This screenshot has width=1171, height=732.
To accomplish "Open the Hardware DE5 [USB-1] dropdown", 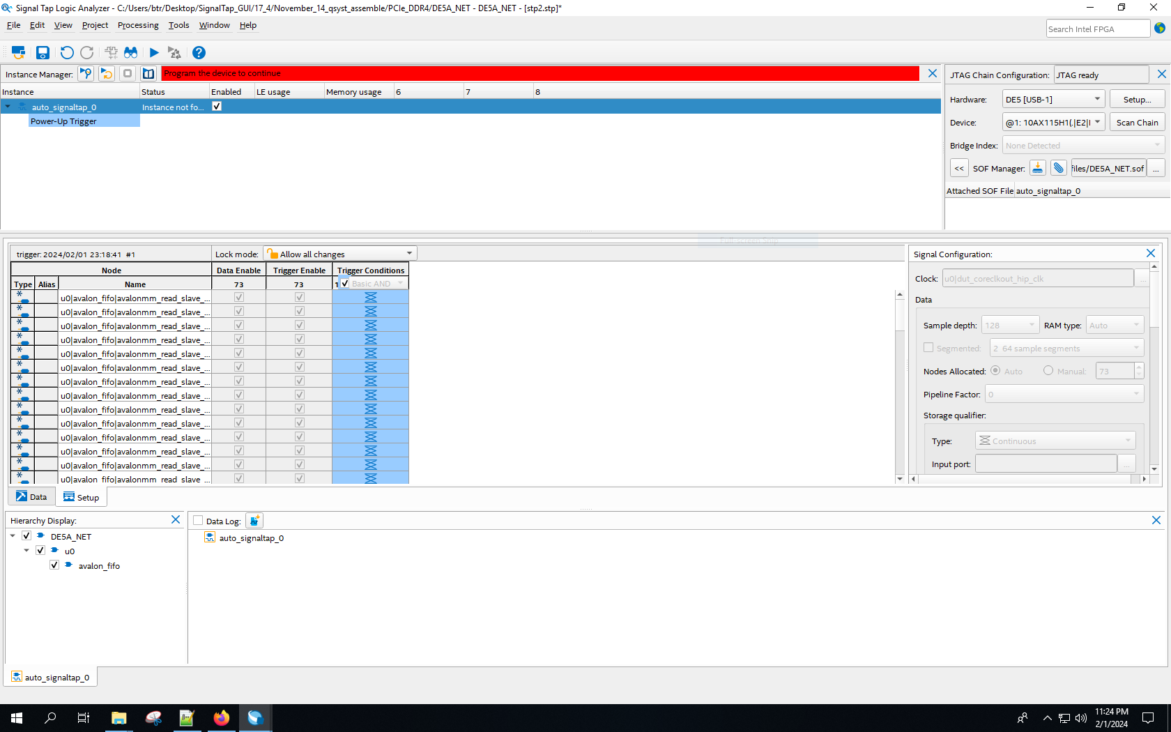I will [1054, 99].
